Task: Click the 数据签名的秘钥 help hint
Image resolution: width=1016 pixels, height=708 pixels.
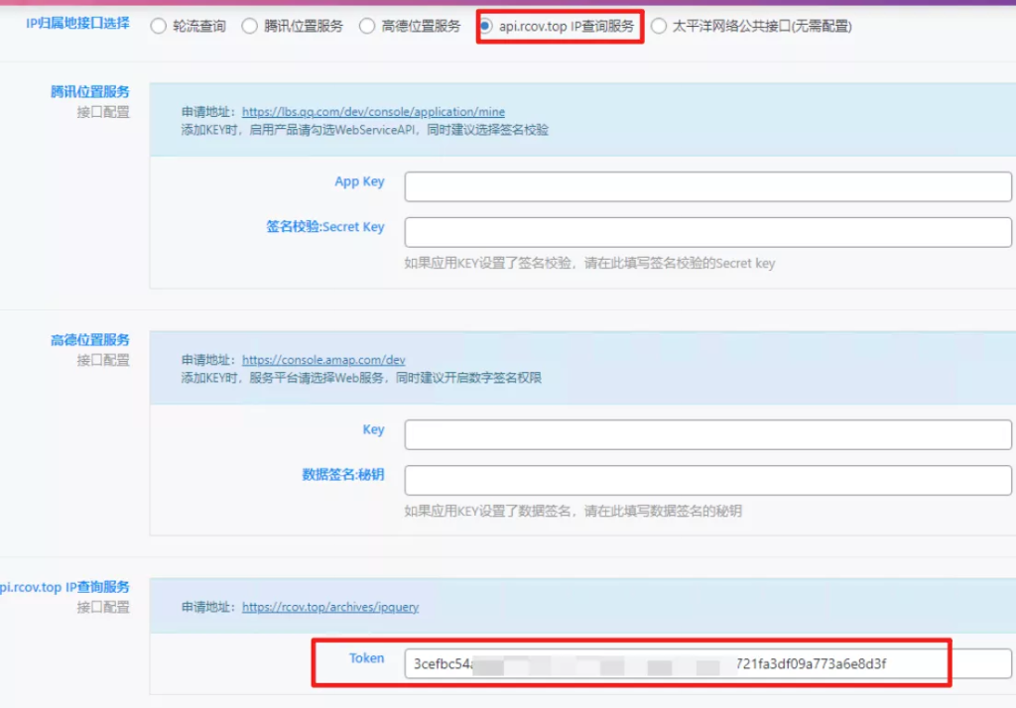Action: tap(573, 512)
